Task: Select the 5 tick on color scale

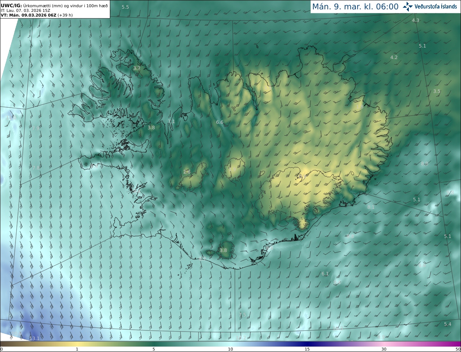Action: tap(154, 349)
